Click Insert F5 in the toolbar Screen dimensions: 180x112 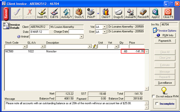[42, 13]
